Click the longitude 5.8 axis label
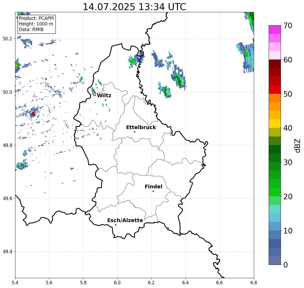 [x=83, y=282]
